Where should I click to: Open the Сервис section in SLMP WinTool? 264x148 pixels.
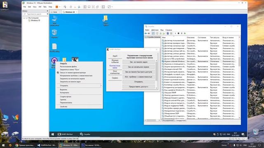coord(115,78)
